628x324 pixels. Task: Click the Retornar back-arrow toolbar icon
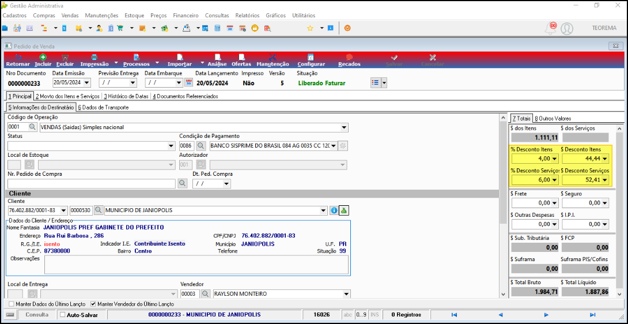tap(18, 57)
